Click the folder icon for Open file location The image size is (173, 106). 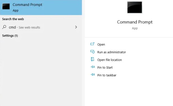coord(93,59)
